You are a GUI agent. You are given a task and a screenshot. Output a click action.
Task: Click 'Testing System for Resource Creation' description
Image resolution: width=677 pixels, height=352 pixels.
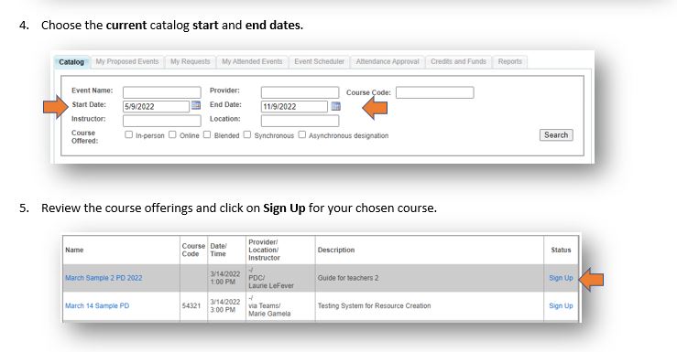pos(375,305)
